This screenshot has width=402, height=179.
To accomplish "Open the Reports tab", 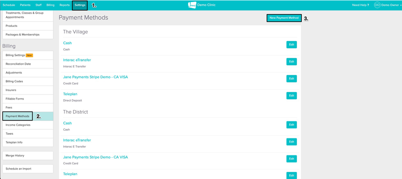I will 64,5.
